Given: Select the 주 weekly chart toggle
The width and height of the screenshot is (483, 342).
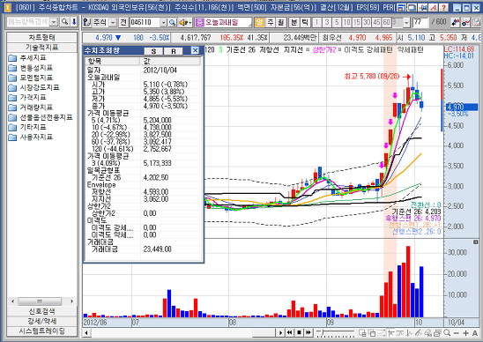Looking at the screenshot, I should point(271,22).
